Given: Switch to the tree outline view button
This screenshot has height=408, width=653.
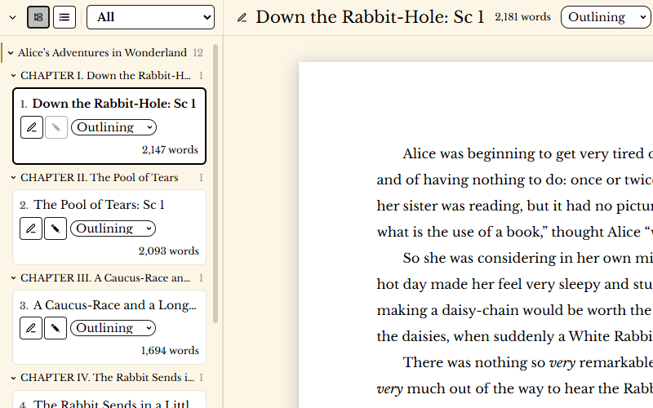Looking at the screenshot, I should pyautogui.click(x=38, y=17).
